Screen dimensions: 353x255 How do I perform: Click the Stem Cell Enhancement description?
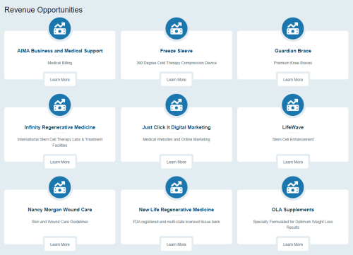click(293, 139)
